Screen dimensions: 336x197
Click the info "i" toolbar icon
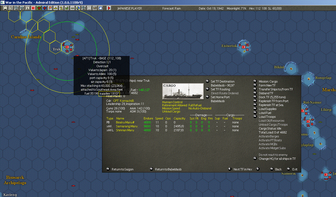[27, 8]
